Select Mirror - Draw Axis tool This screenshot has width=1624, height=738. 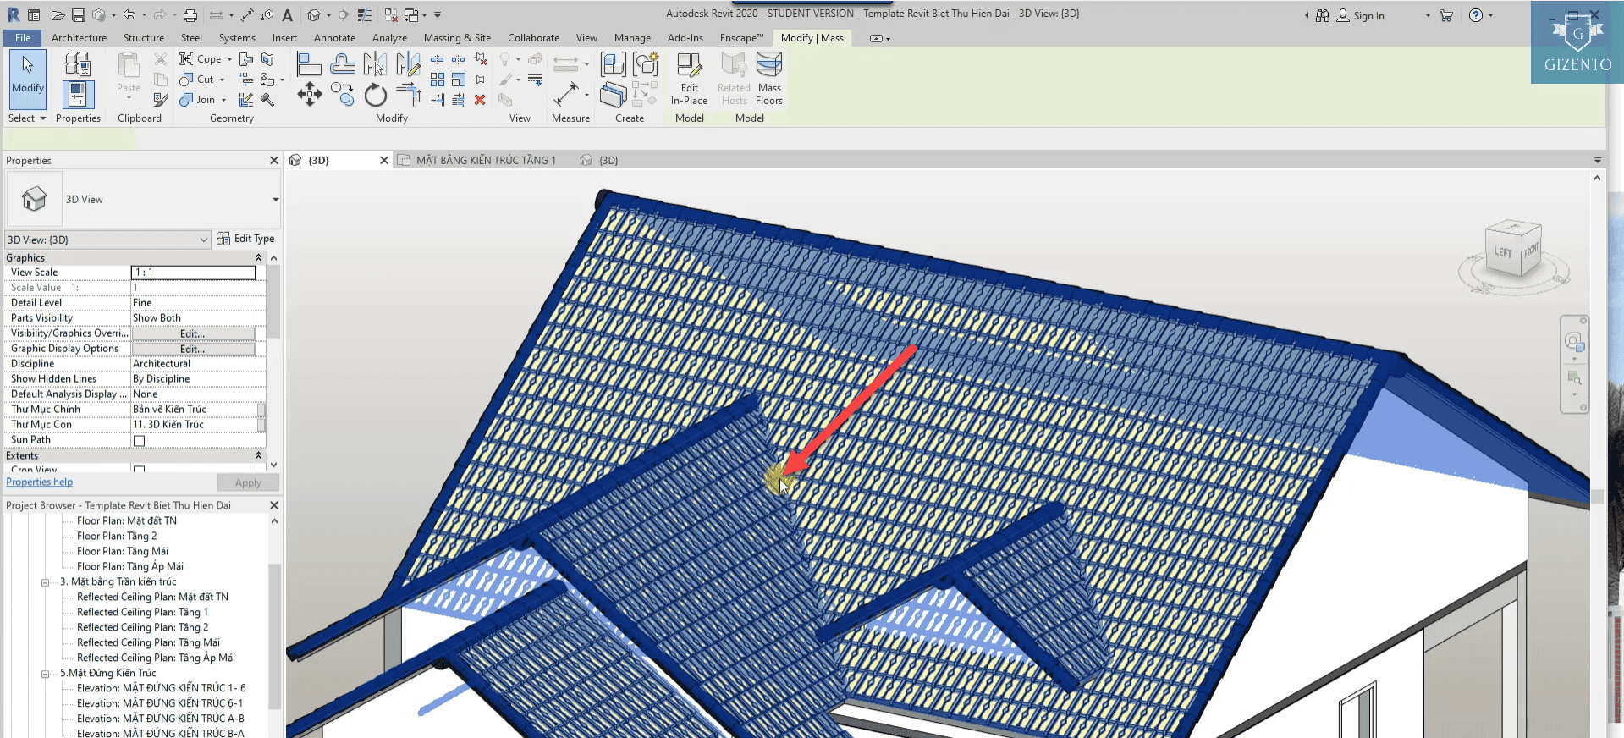click(408, 63)
